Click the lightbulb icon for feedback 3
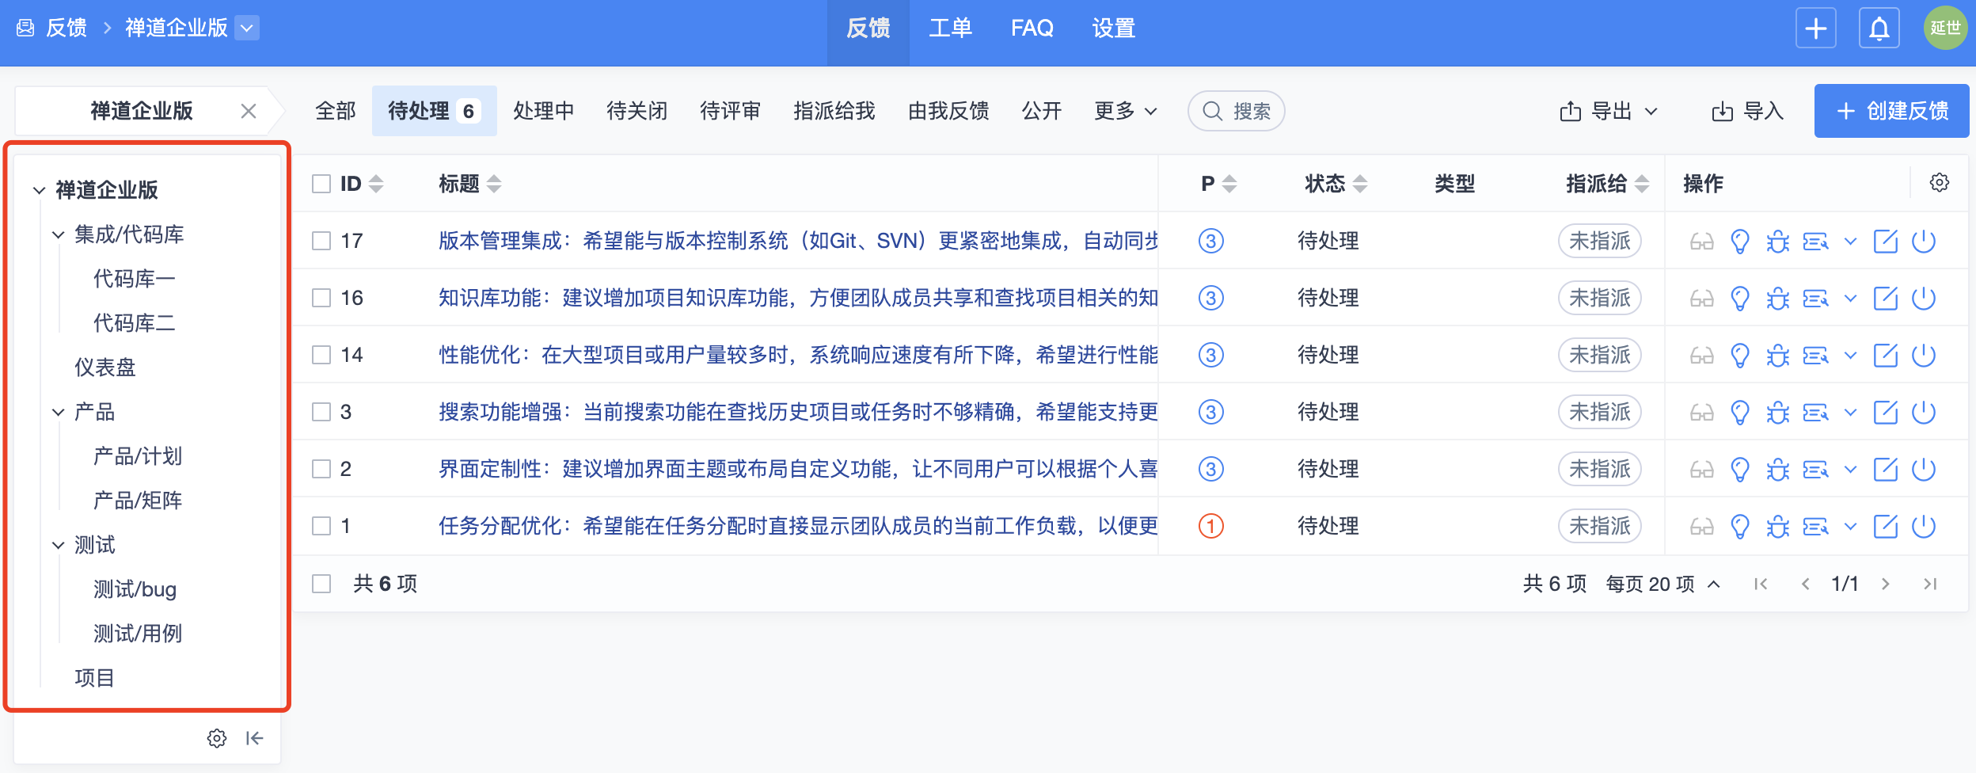Viewport: 1976px width, 773px height. coord(1739,412)
